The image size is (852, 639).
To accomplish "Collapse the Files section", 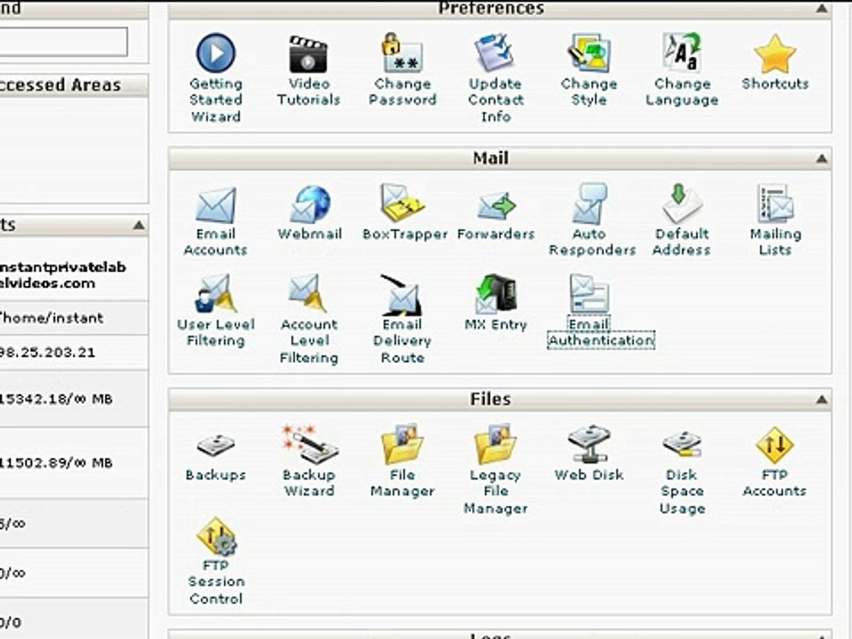I will pyautogui.click(x=821, y=400).
